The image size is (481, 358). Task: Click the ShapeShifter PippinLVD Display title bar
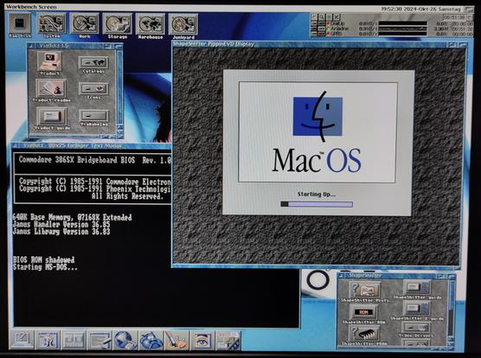click(319, 44)
